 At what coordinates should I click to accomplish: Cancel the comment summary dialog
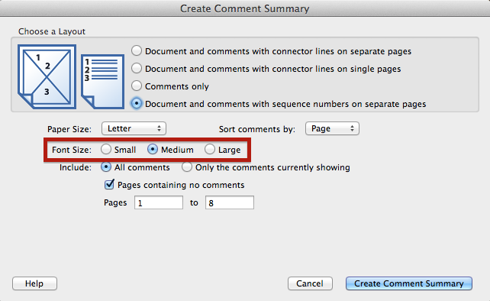tap(310, 283)
